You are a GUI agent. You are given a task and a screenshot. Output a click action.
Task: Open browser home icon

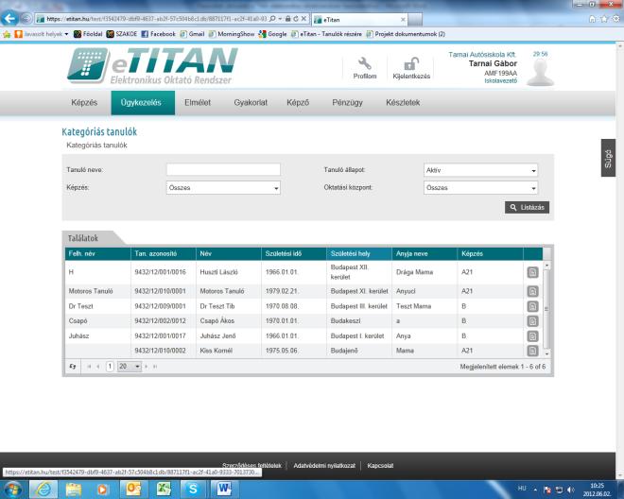(x=592, y=19)
